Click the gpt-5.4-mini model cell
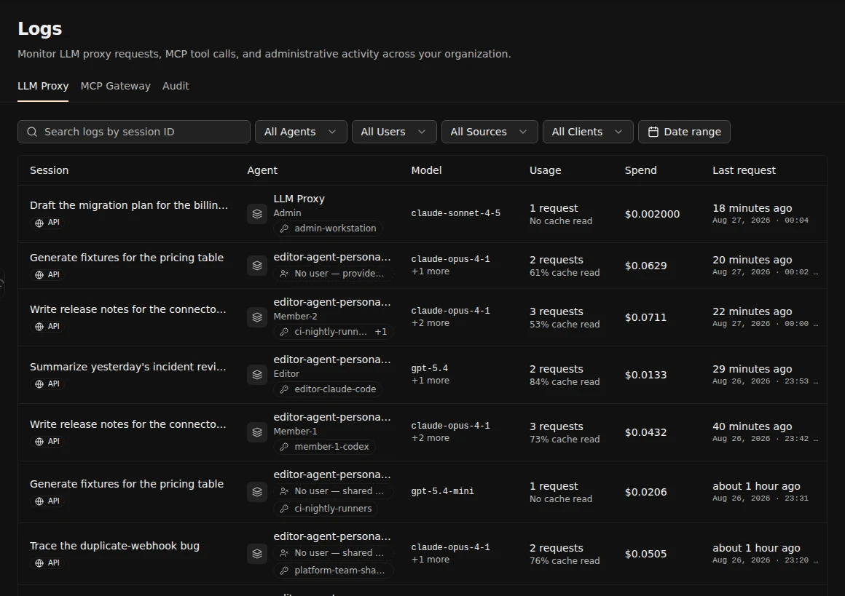 point(442,491)
